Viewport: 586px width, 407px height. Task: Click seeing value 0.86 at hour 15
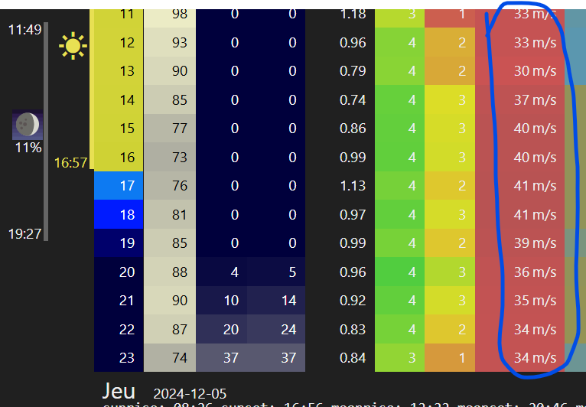coord(353,129)
